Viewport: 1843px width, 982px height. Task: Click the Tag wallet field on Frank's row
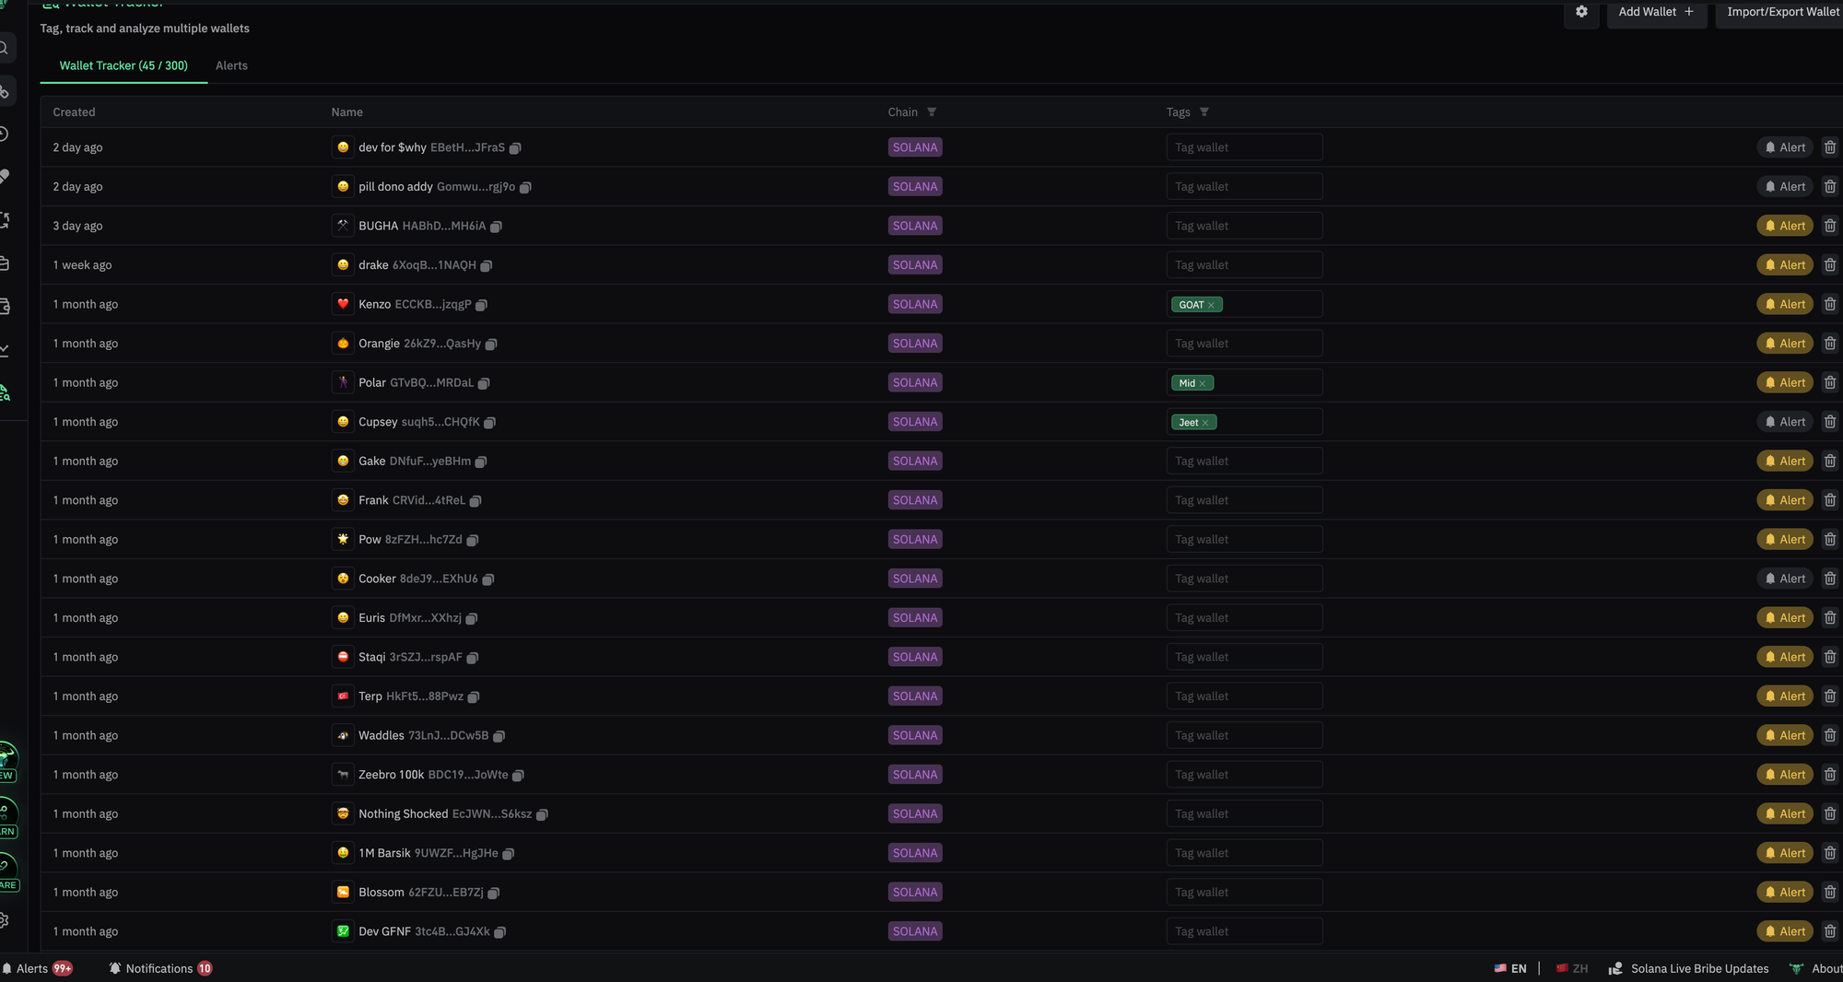tap(1244, 499)
